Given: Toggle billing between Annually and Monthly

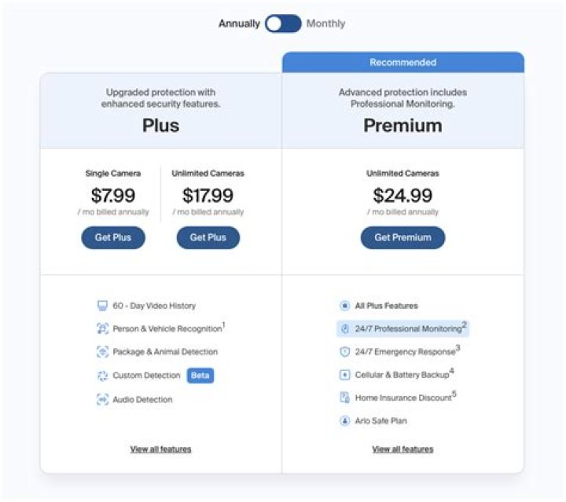Looking at the screenshot, I should (x=283, y=24).
